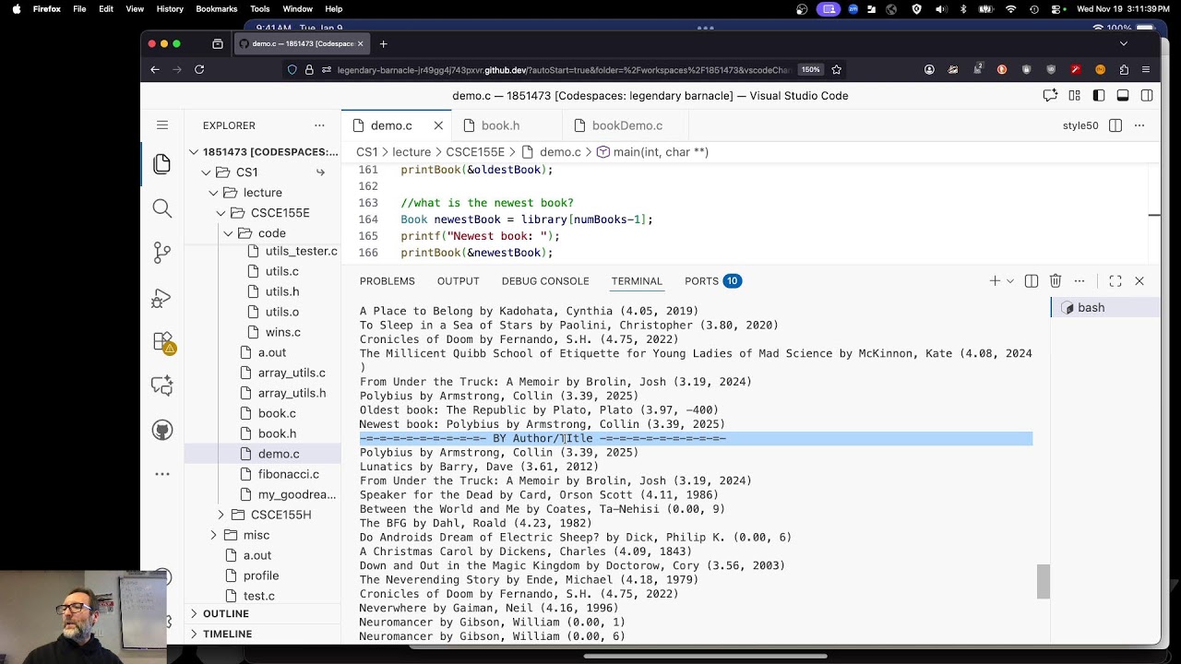Collapse the code folder
This screenshot has height=664, width=1181.
coord(229,233)
